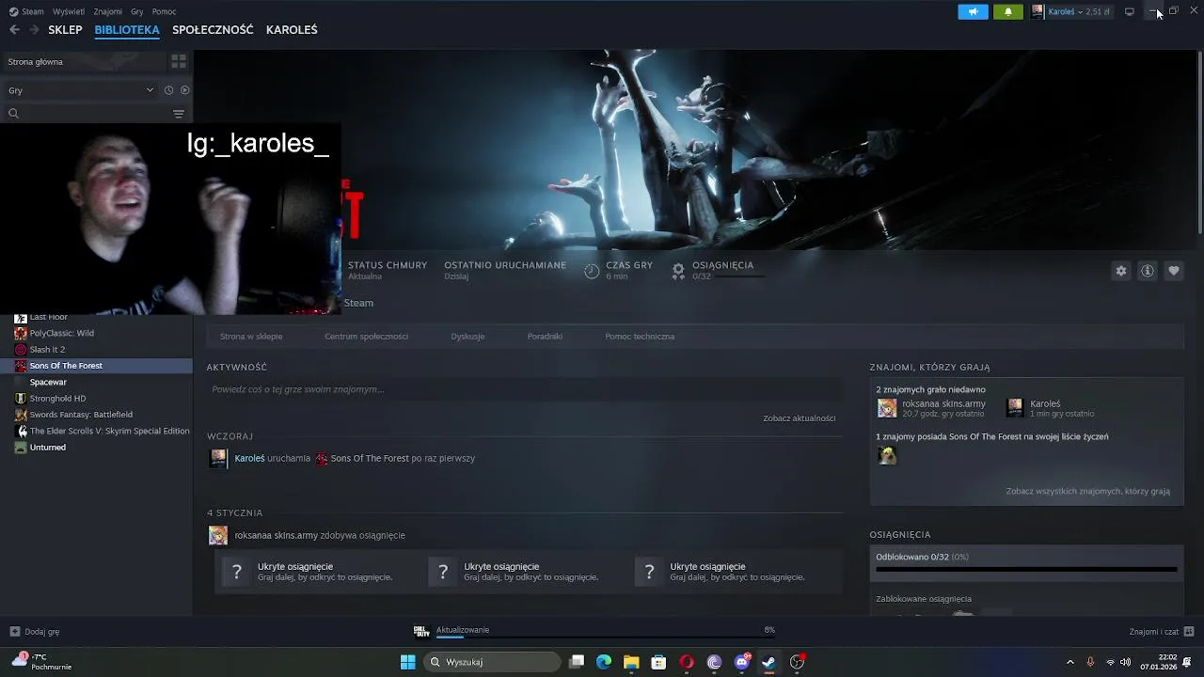This screenshot has height=677, width=1204.
Task: Show game information icon
Action: pos(1148,271)
